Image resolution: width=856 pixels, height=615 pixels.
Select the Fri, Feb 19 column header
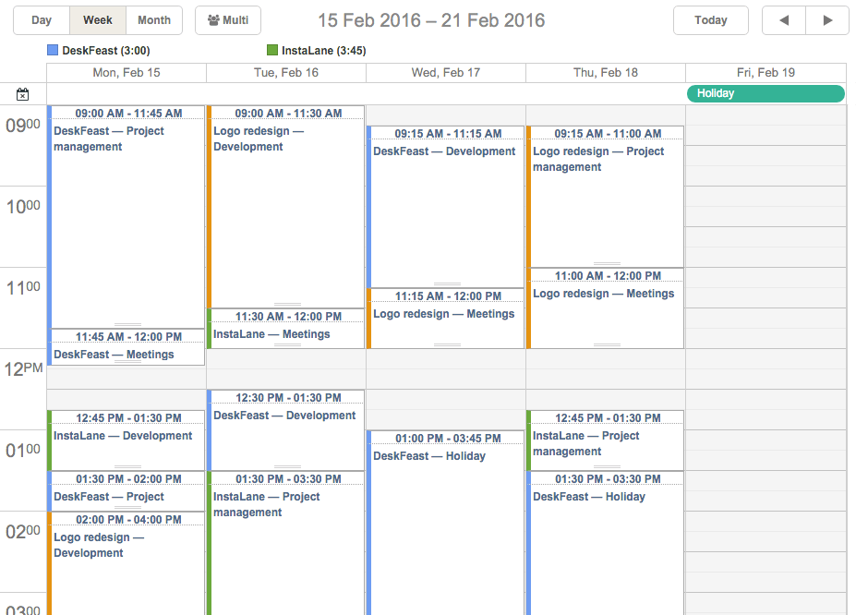click(x=766, y=73)
